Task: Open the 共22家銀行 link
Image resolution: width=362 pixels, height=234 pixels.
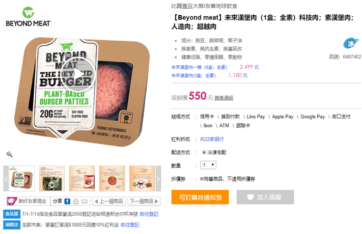Action: pos(212,139)
